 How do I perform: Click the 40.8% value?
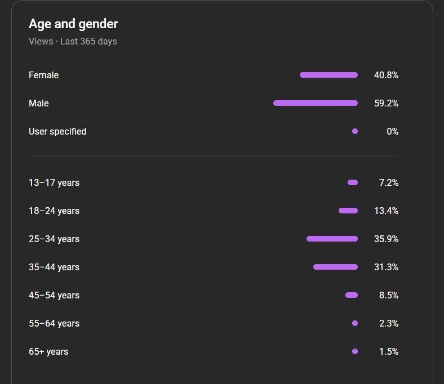click(x=386, y=75)
